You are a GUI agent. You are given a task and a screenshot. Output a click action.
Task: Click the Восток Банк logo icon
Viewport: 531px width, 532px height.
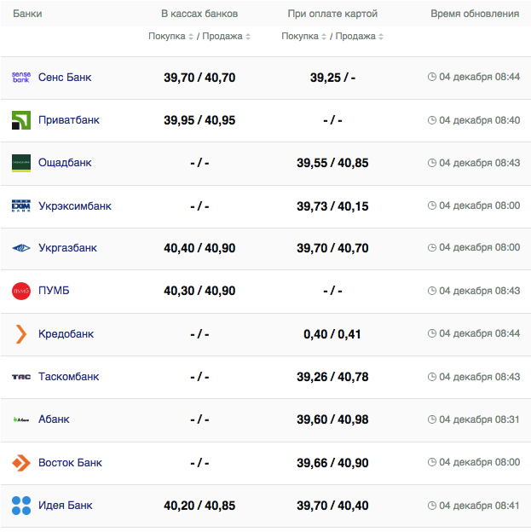point(21,463)
